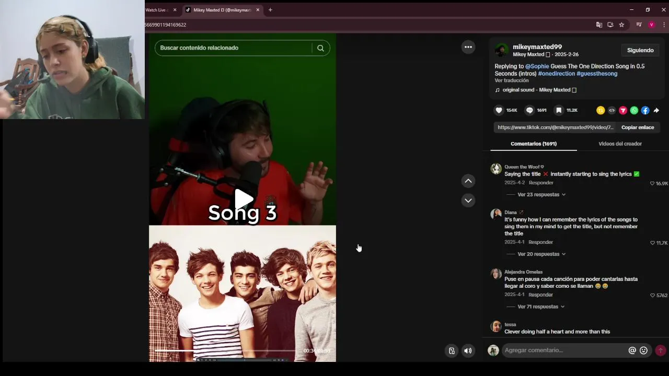The width and height of the screenshot is (669, 376).
Task: Click the install app icon in address bar
Action: click(610, 25)
